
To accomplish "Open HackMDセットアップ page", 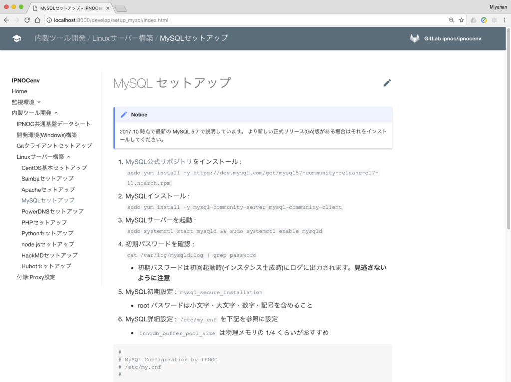I will point(49,255).
